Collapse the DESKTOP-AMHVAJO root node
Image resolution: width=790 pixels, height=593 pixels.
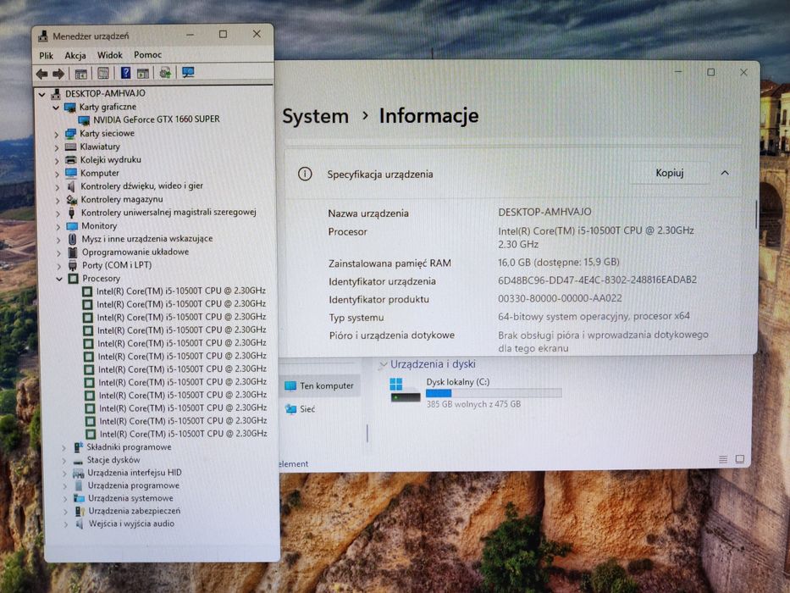(x=42, y=94)
